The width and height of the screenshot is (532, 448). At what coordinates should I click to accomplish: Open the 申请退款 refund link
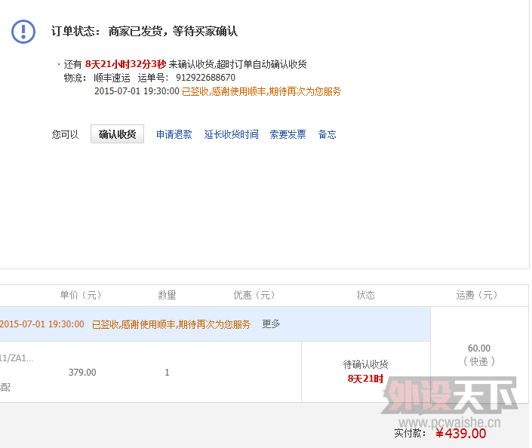click(174, 134)
